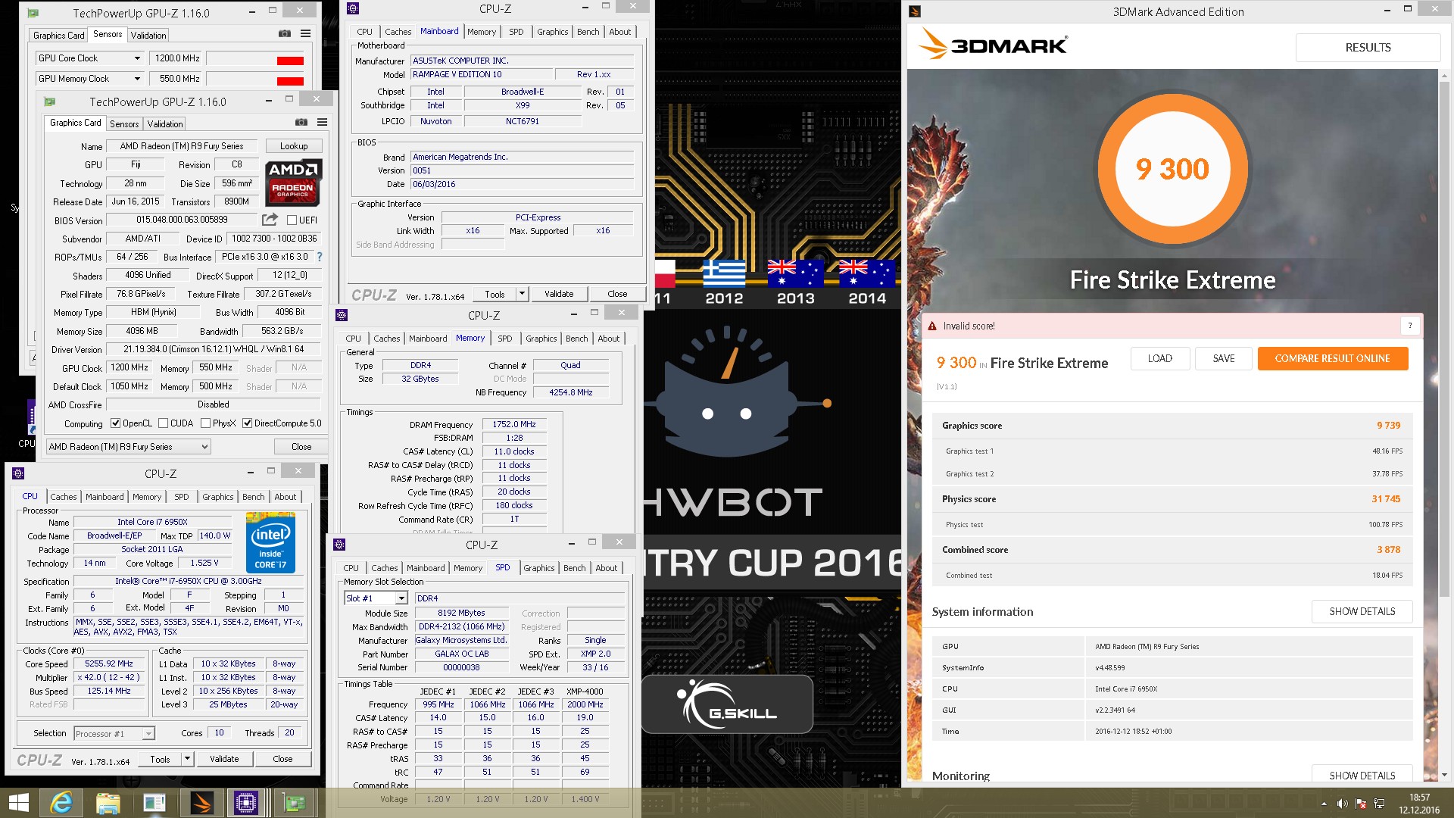Click the GPU Memory Clock sensor graph bar
The image size is (1454, 818).
click(257, 79)
